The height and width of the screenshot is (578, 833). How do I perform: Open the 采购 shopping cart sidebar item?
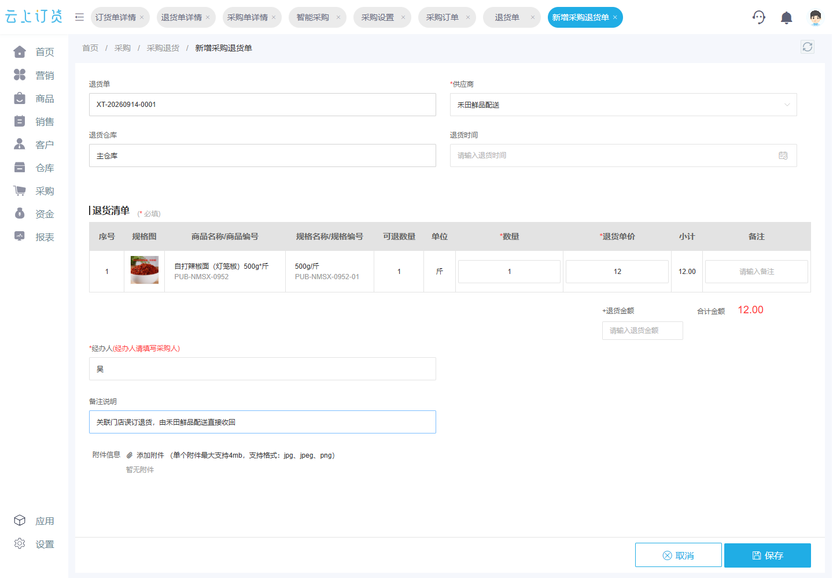(34, 191)
